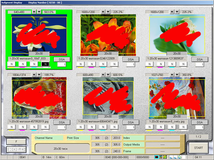Click DSA button for the 8_cvety.jpg image
Image resolution: width=214 pixels, height=160 pixels.
pyautogui.click(x=199, y=122)
